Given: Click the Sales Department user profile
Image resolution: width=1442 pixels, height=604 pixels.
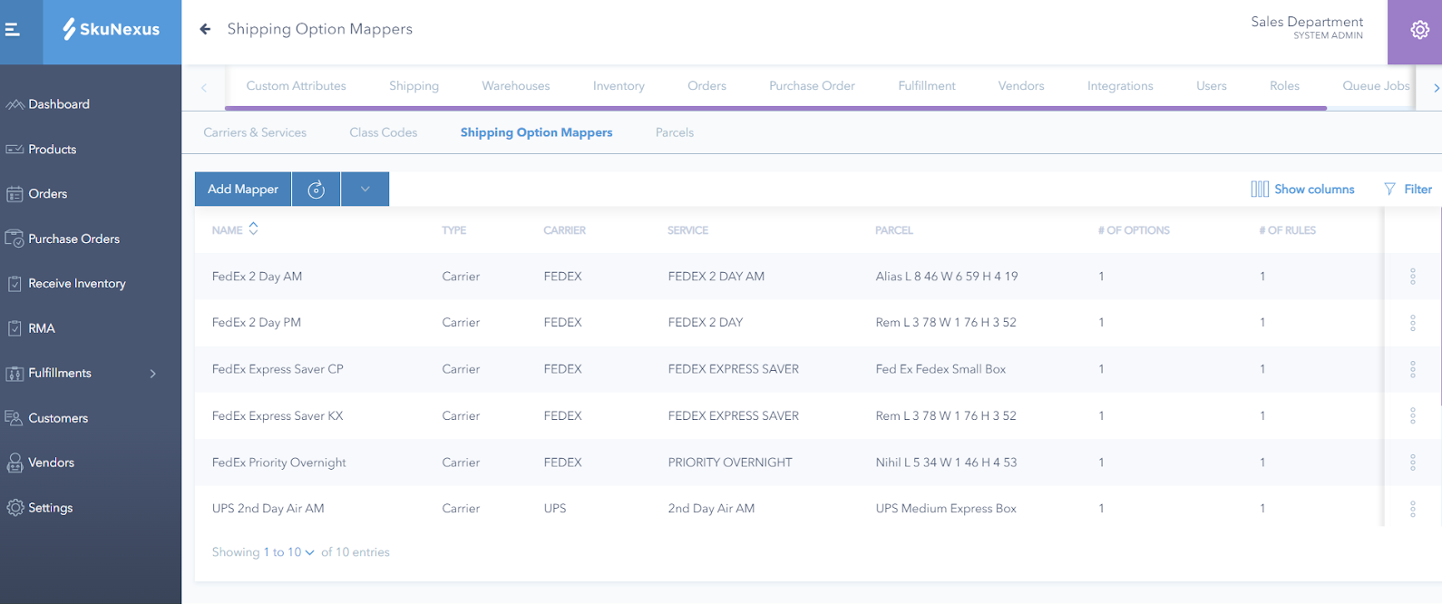Looking at the screenshot, I should (1306, 28).
